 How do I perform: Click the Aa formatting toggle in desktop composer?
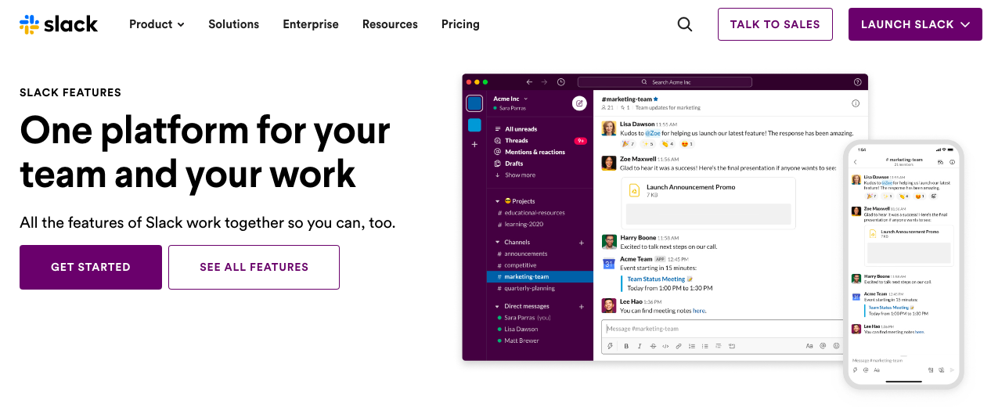coord(809,346)
